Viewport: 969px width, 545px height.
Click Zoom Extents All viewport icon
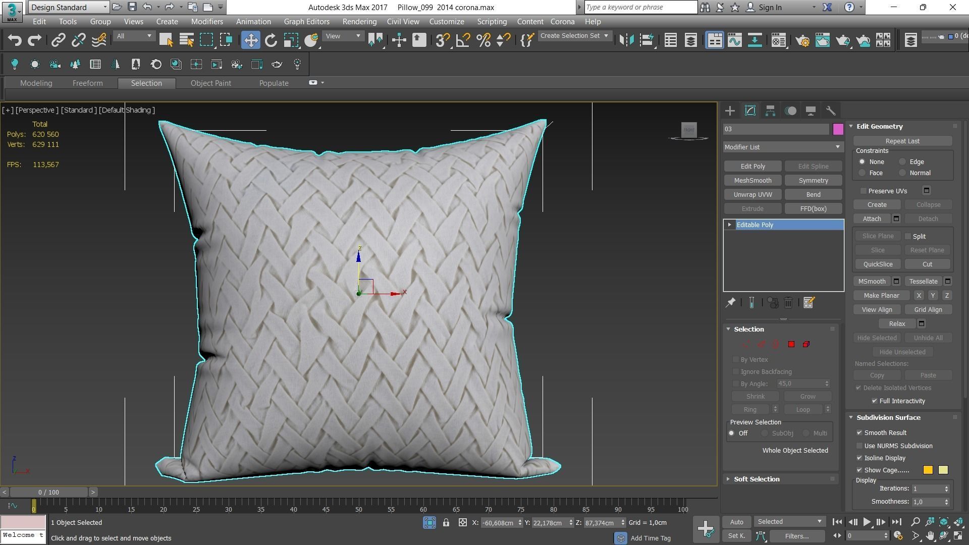(958, 522)
